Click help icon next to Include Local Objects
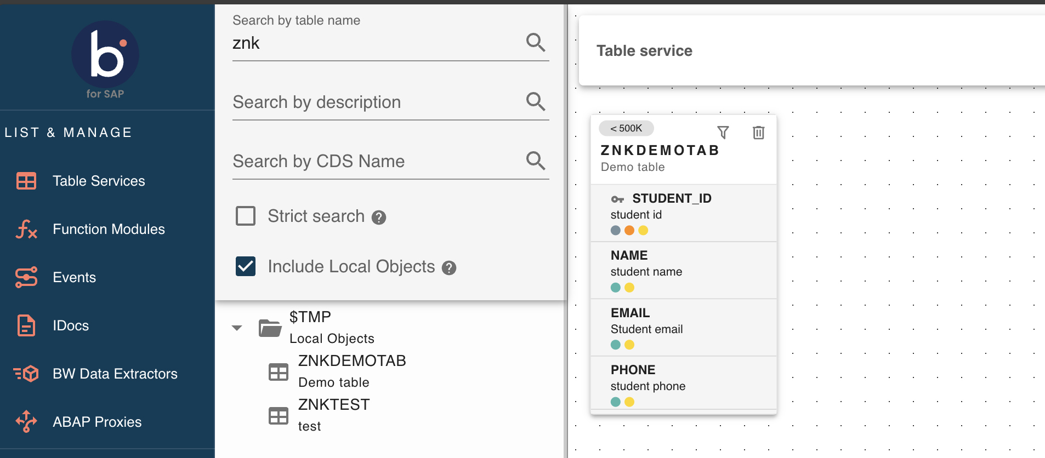Screen dimensions: 1045x458 [449, 268]
